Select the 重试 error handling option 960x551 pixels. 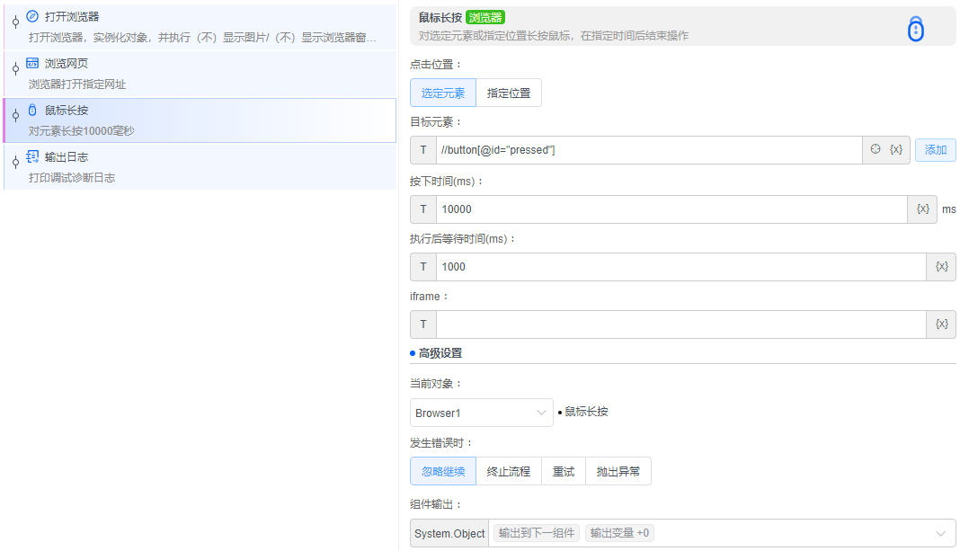click(x=563, y=470)
